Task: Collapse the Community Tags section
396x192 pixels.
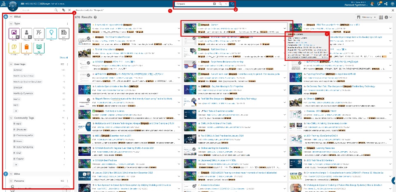Action: pos(11,118)
